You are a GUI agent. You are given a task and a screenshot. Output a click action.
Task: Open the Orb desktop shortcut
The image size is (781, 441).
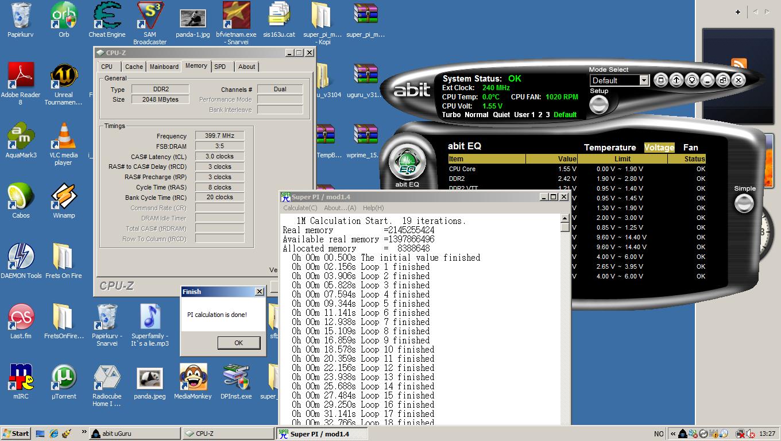64,20
